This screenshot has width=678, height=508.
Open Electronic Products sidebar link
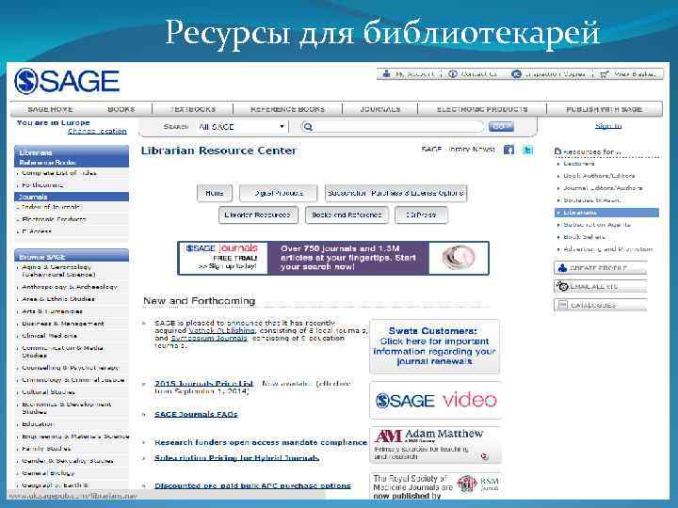(x=54, y=219)
